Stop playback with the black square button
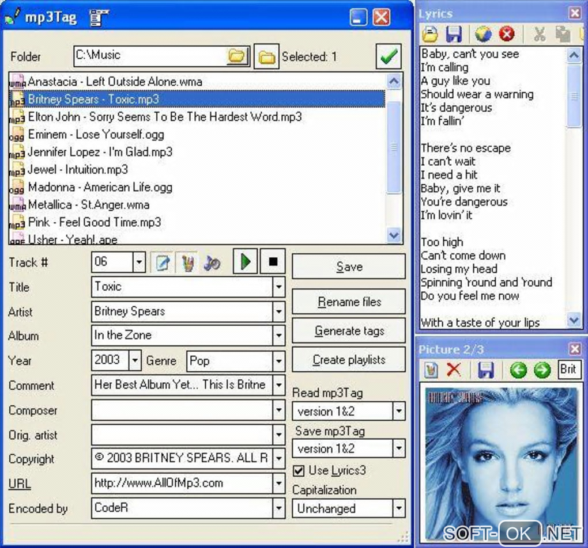The height and width of the screenshot is (548, 588). 273,261
